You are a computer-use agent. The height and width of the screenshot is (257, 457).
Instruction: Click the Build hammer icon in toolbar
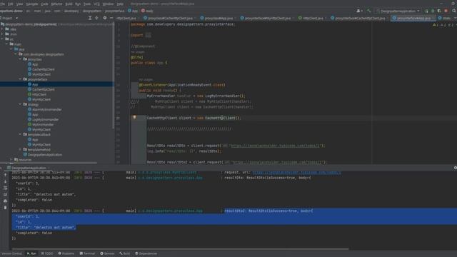point(368,11)
